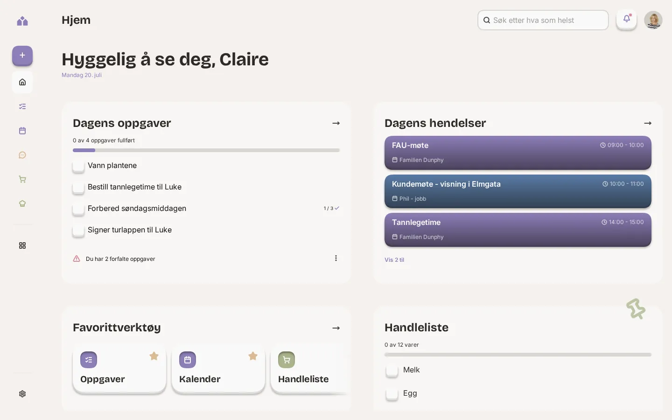The height and width of the screenshot is (420, 672).
Task: Open the notifications bell
Action: click(627, 20)
